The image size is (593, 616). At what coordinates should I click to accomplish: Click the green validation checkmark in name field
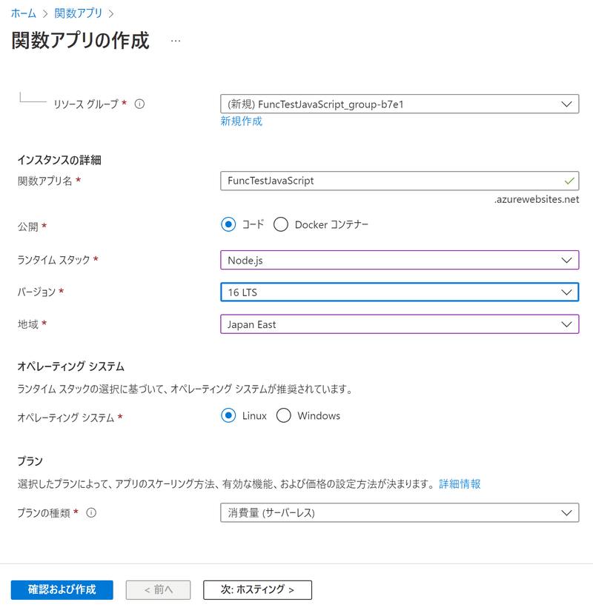(x=567, y=181)
